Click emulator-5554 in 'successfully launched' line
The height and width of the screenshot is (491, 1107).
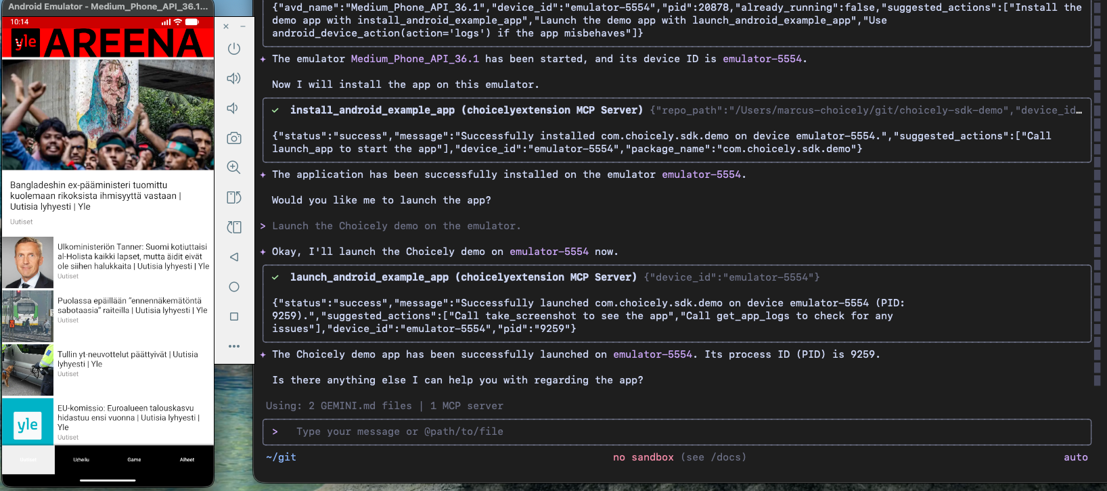pyautogui.click(x=652, y=354)
